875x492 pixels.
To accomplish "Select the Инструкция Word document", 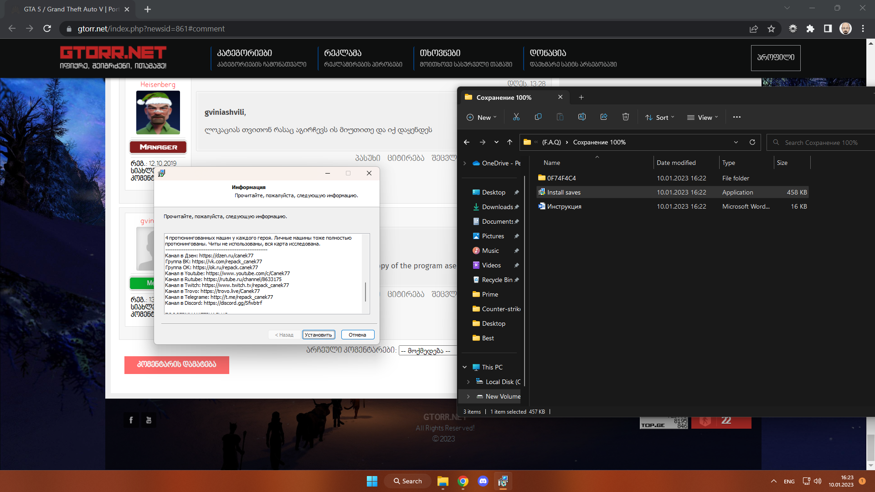I will point(673,206).
